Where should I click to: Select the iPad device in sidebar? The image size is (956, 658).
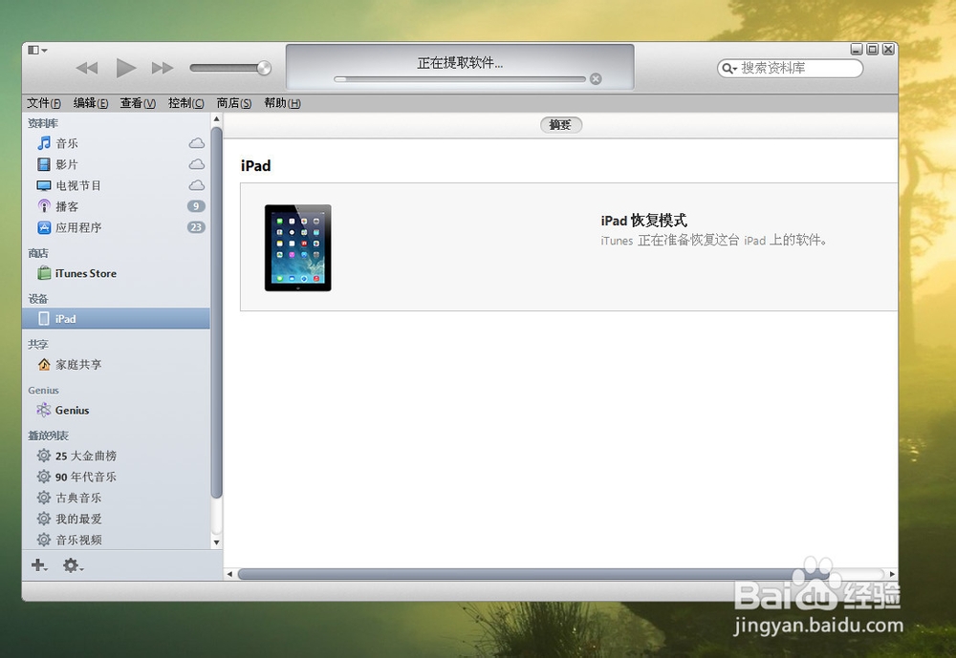pos(116,319)
